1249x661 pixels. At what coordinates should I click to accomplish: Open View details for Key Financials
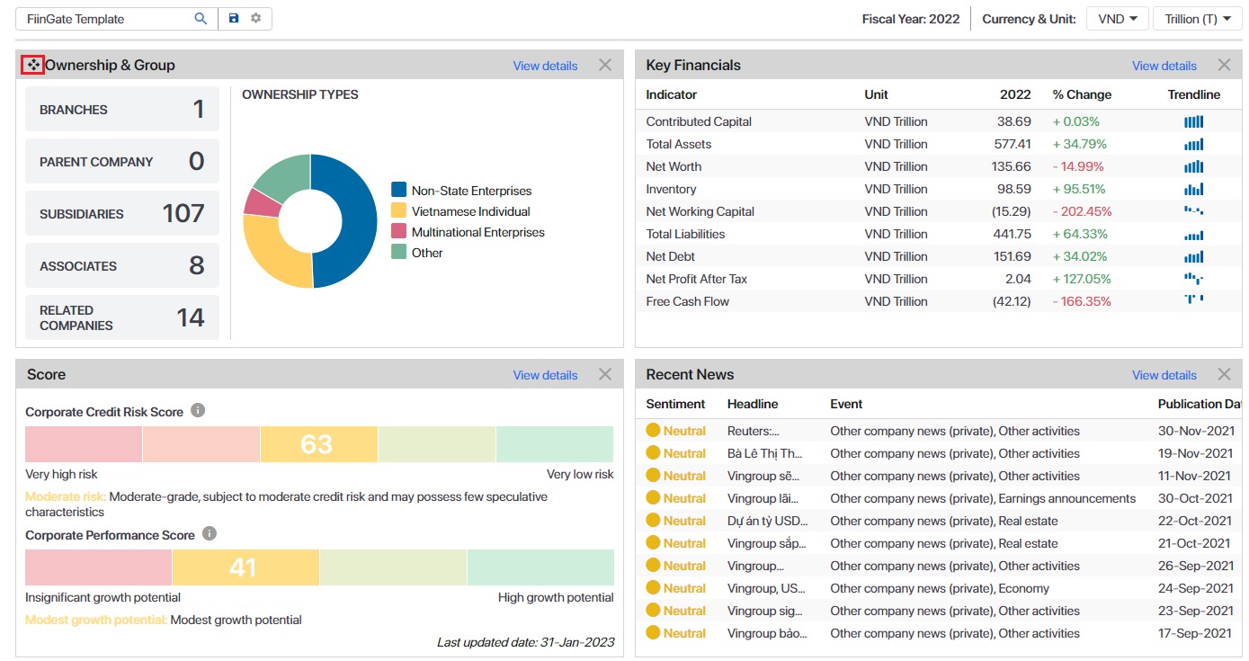point(1164,66)
